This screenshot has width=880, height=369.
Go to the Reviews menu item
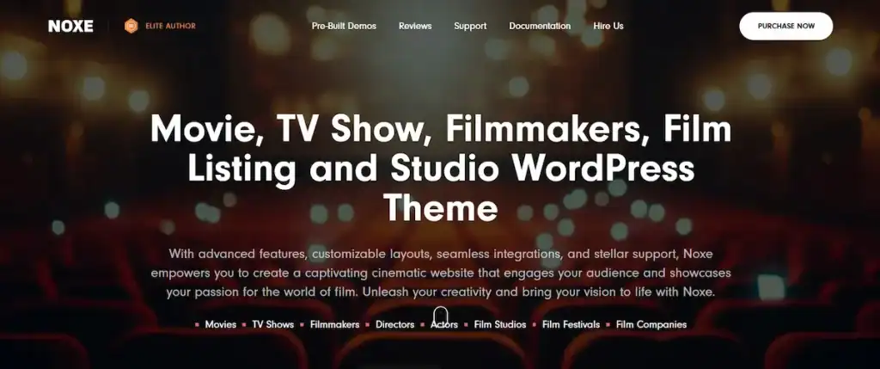tap(415, 26)
